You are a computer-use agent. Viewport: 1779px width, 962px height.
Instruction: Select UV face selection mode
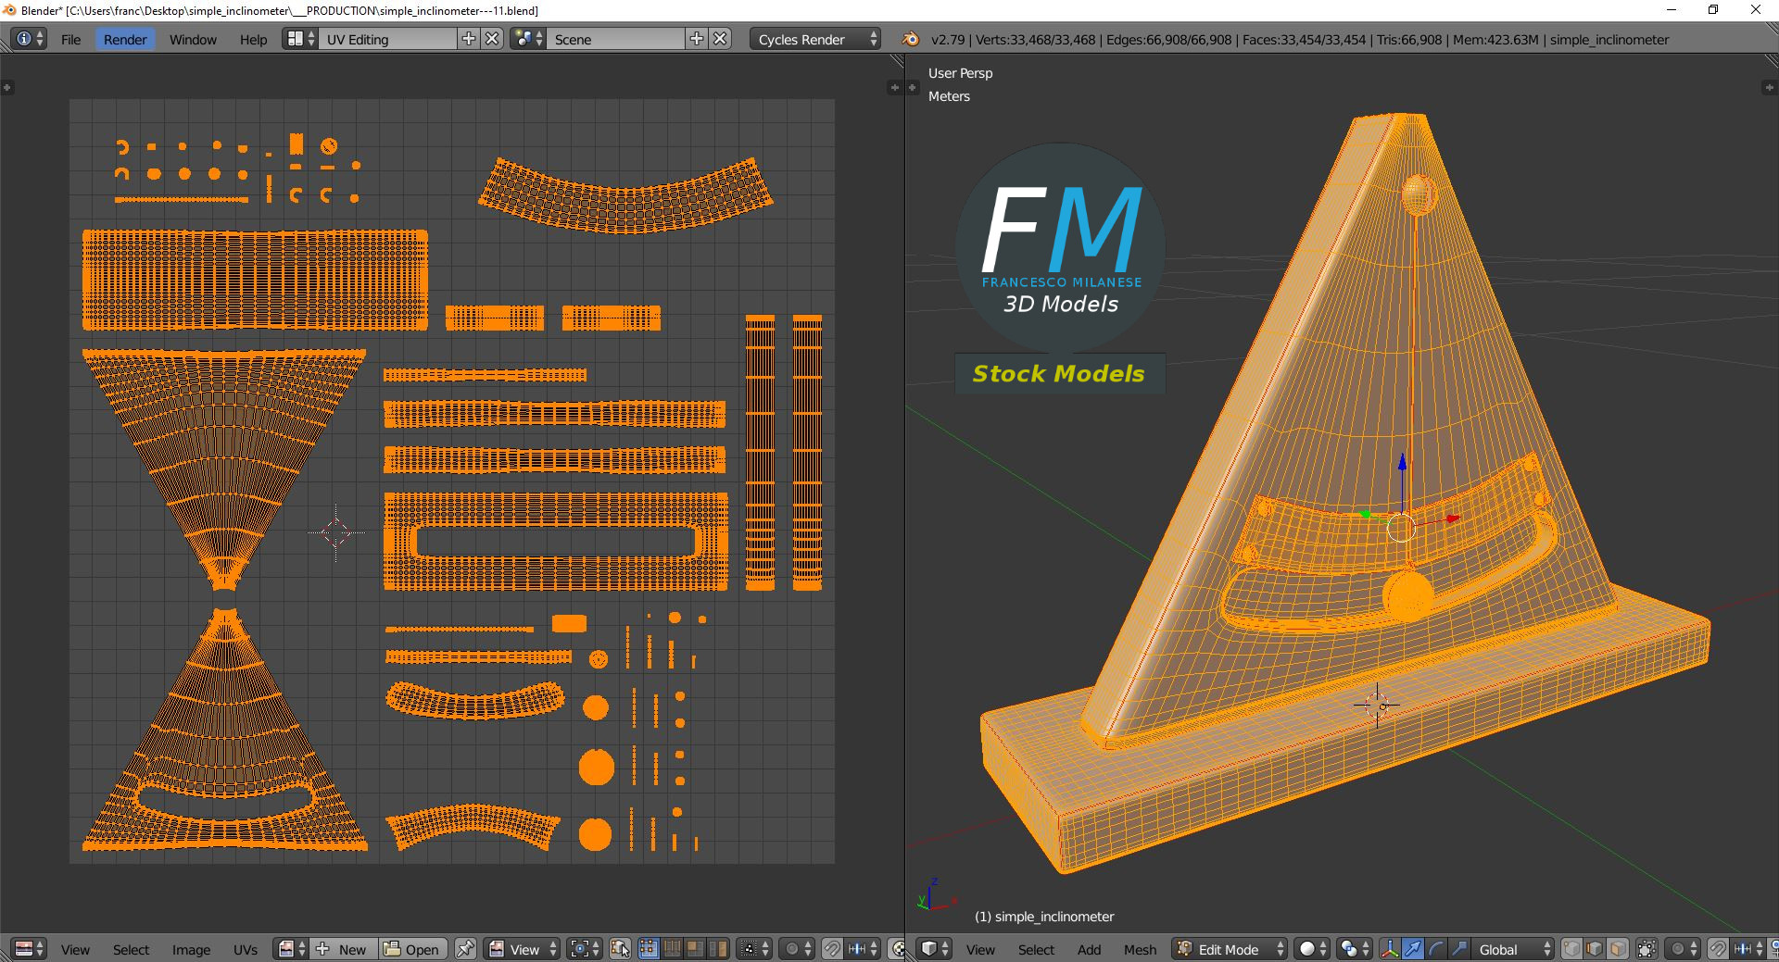click(x=695, y=949)
